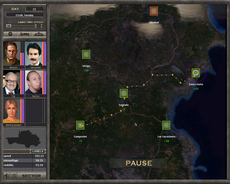Click the fast-forward game time button
The image size is (230, 184).
(x=9, y=26)
